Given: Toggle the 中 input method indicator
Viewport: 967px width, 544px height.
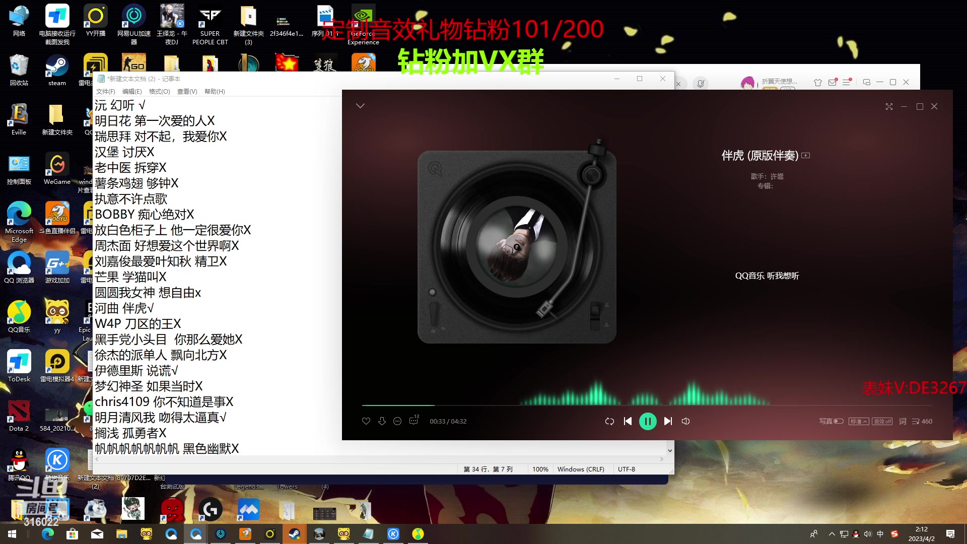Looking at the screenshot, I should point(880,534).
